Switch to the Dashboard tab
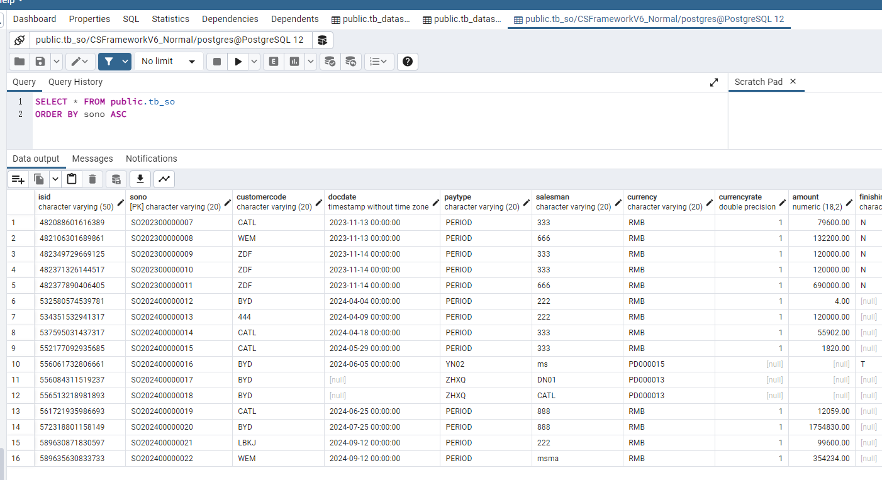This screenshot has width=882, height=480. [x=34, y=19]
